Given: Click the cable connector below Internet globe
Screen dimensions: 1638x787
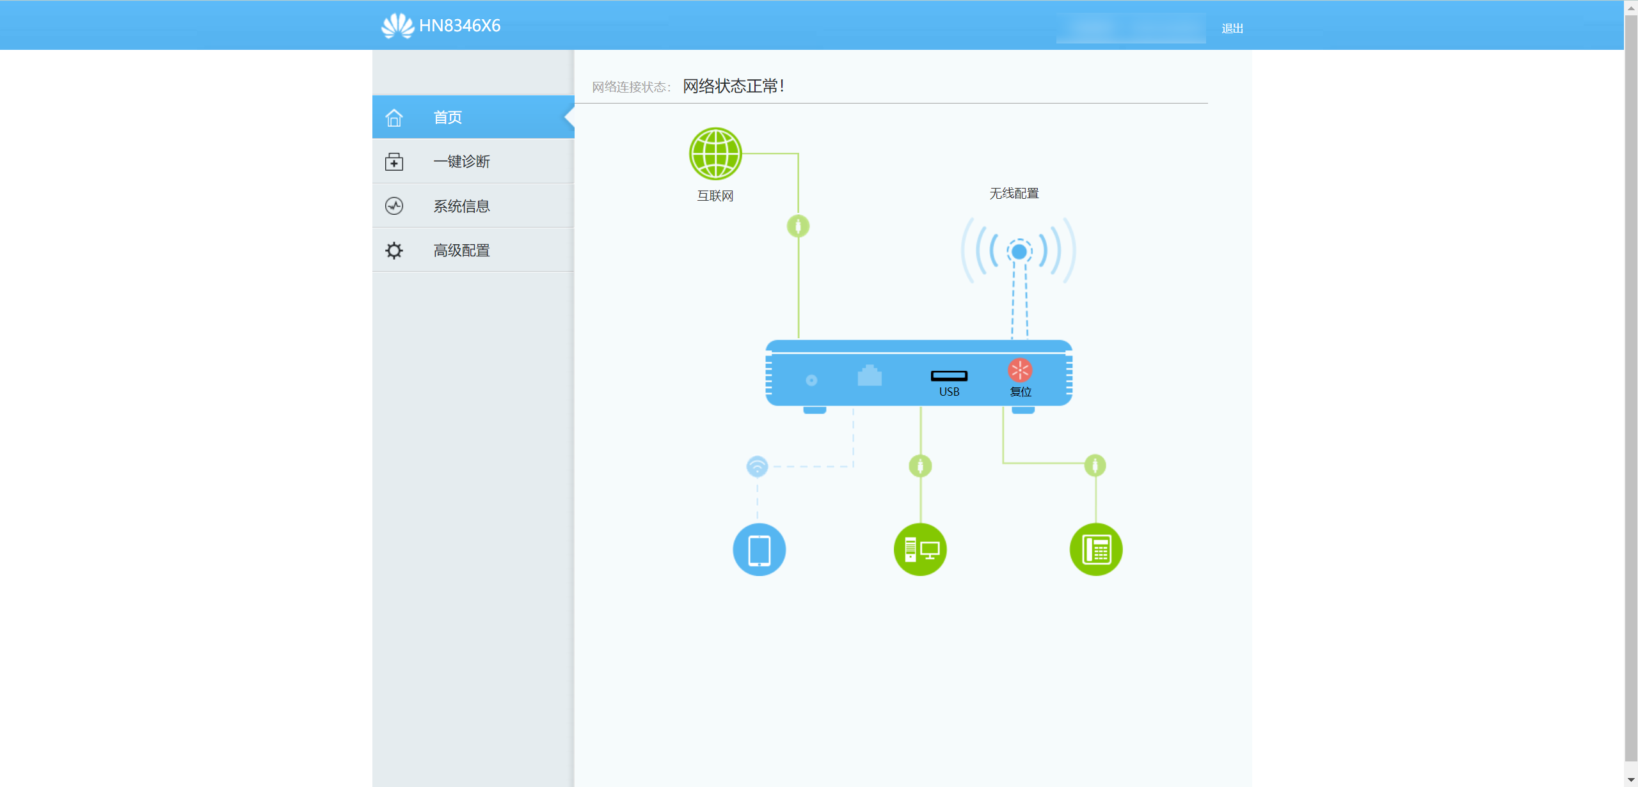Looking at the screenshot, I should pyautogui.click(x=798, y=226).
